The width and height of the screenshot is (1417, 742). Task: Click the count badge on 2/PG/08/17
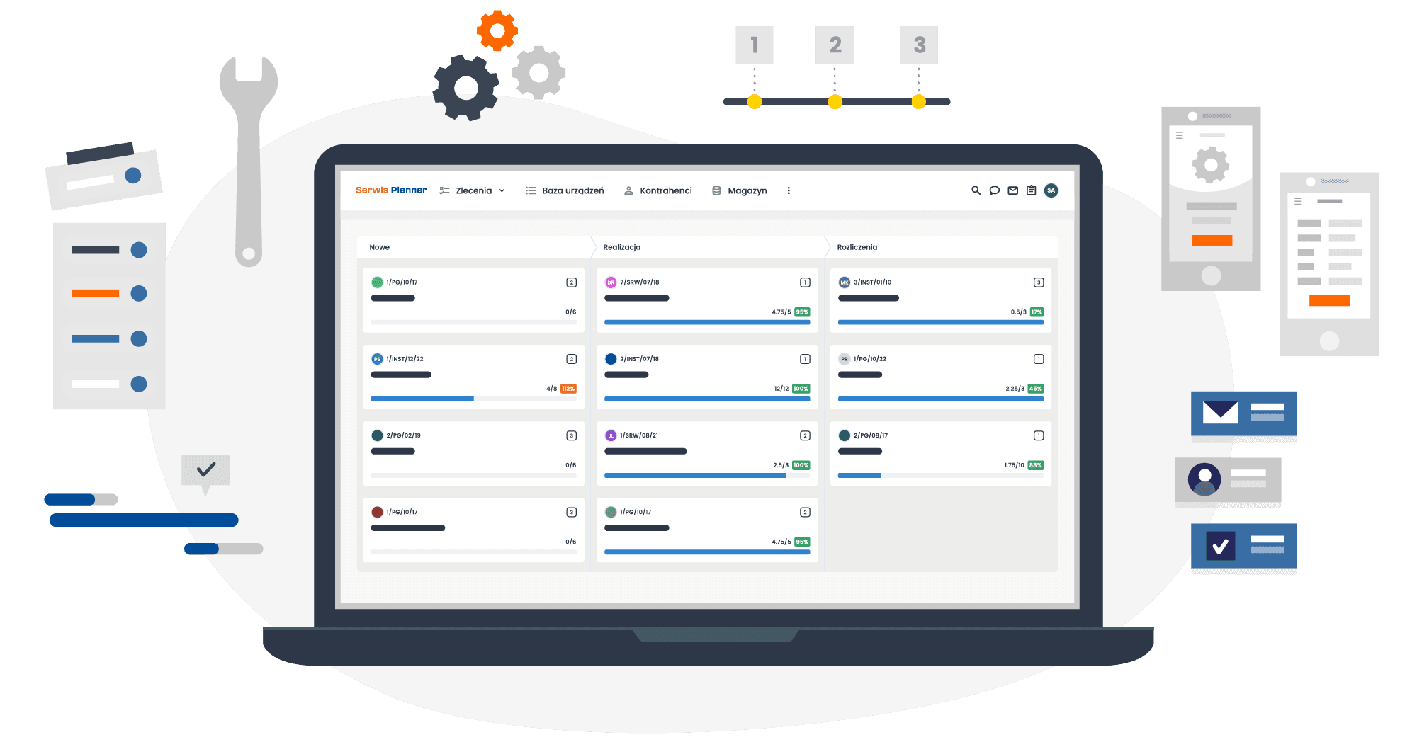(x=1039, y=435)
